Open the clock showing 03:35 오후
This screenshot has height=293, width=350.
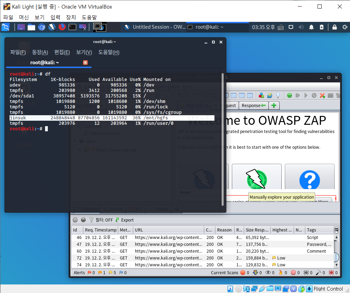pos(263,27)
